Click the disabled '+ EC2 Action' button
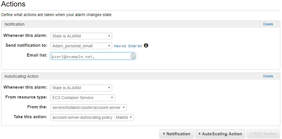Image resolution: width=282 pixels, height=139 pixels. 263,134
